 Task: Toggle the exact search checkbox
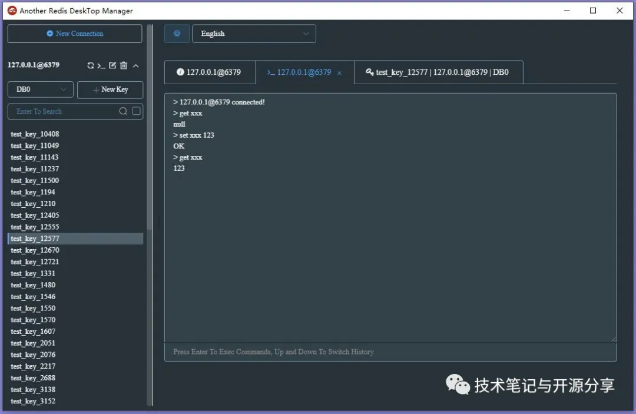(x=136, y=111)
